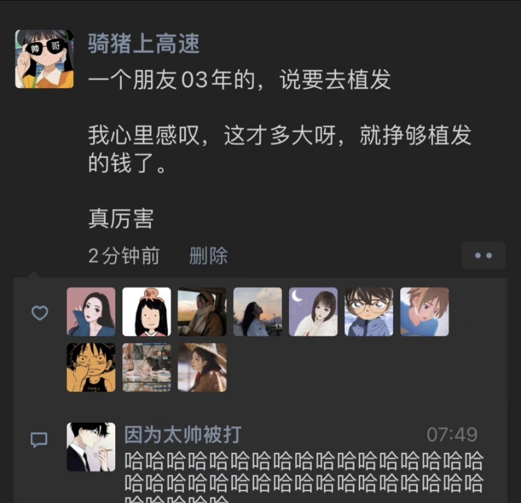Image resolution: width=521 pixels, height=503 pixels.
Task: Open the sunset-silhouette liker avatar
Action: tap(257, 312)
